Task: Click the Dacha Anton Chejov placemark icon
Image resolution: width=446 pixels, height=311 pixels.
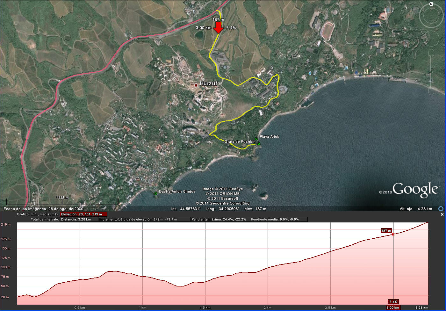Action: 155,193
